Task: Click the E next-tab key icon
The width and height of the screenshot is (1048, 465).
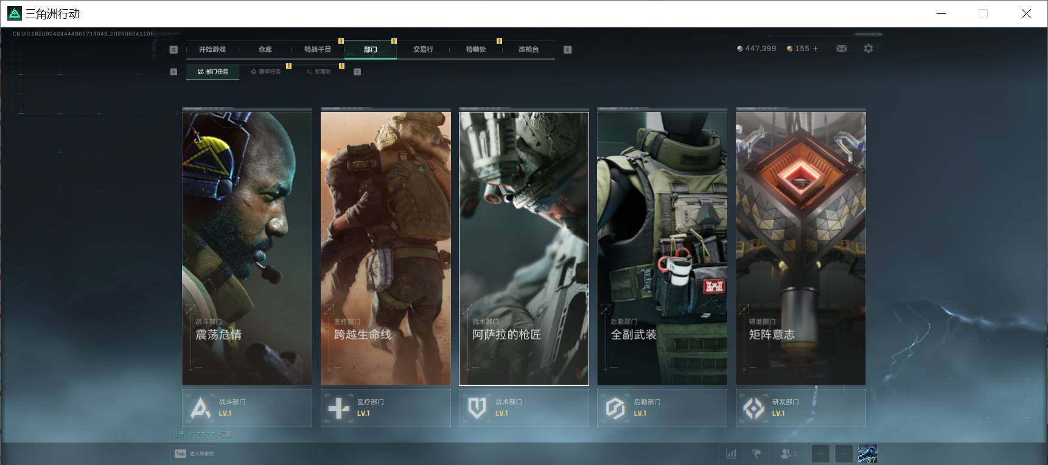Action: [568, 50]
